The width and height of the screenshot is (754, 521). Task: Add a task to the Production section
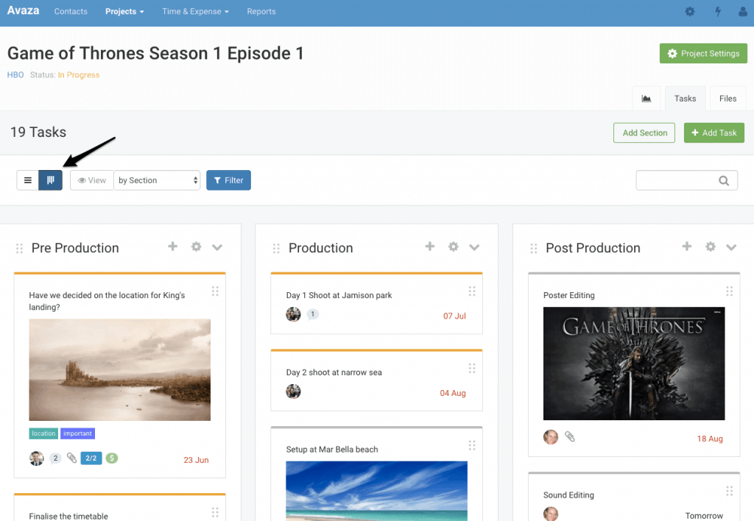430,247
